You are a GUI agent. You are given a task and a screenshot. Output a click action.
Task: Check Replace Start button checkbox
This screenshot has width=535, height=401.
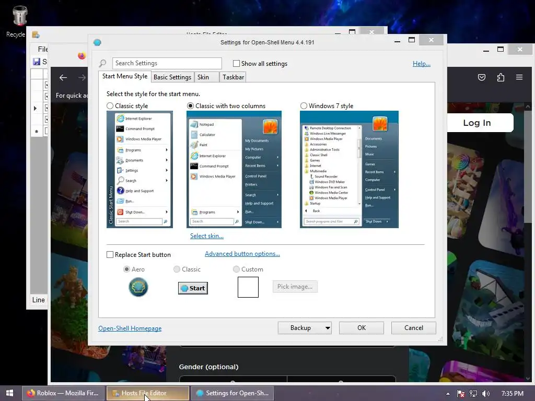(x=110, y=255)
